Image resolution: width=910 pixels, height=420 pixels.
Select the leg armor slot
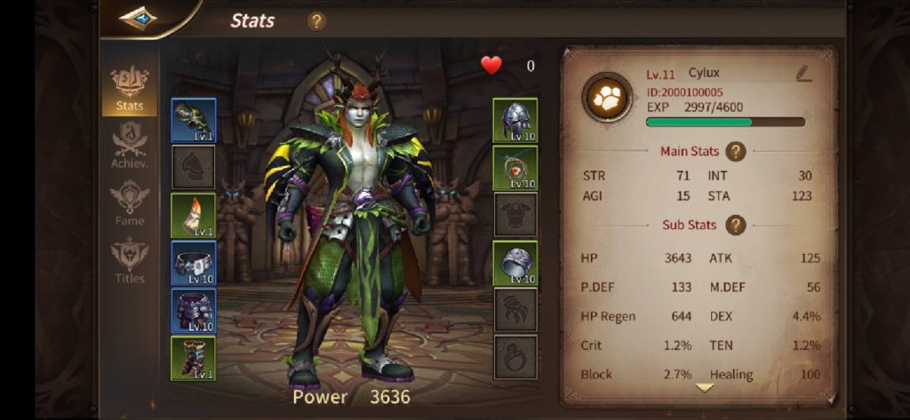[x=194, y=311]
